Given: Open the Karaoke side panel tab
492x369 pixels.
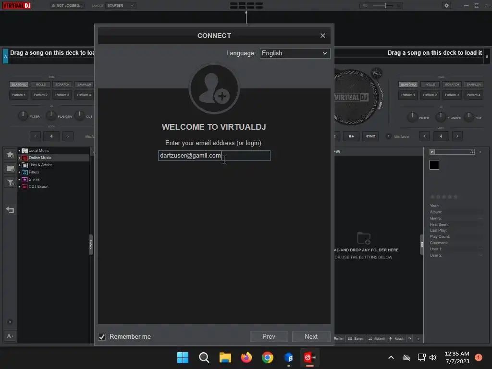Looking at the screenshot, I should point(396,339).
